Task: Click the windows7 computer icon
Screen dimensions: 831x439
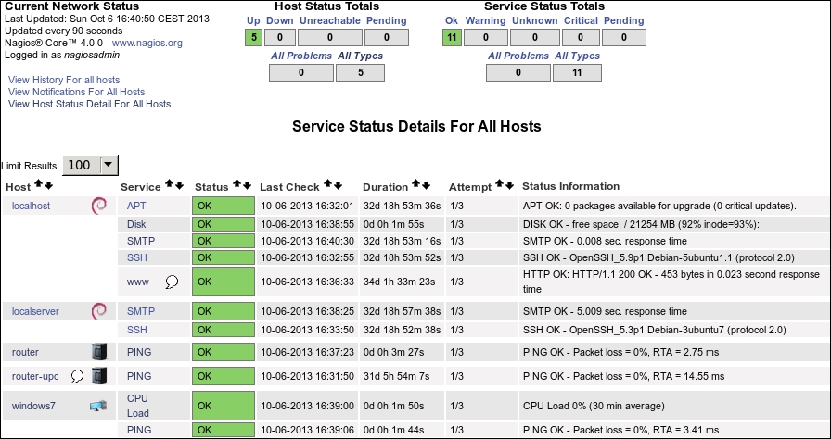Action: pos(98,406)
